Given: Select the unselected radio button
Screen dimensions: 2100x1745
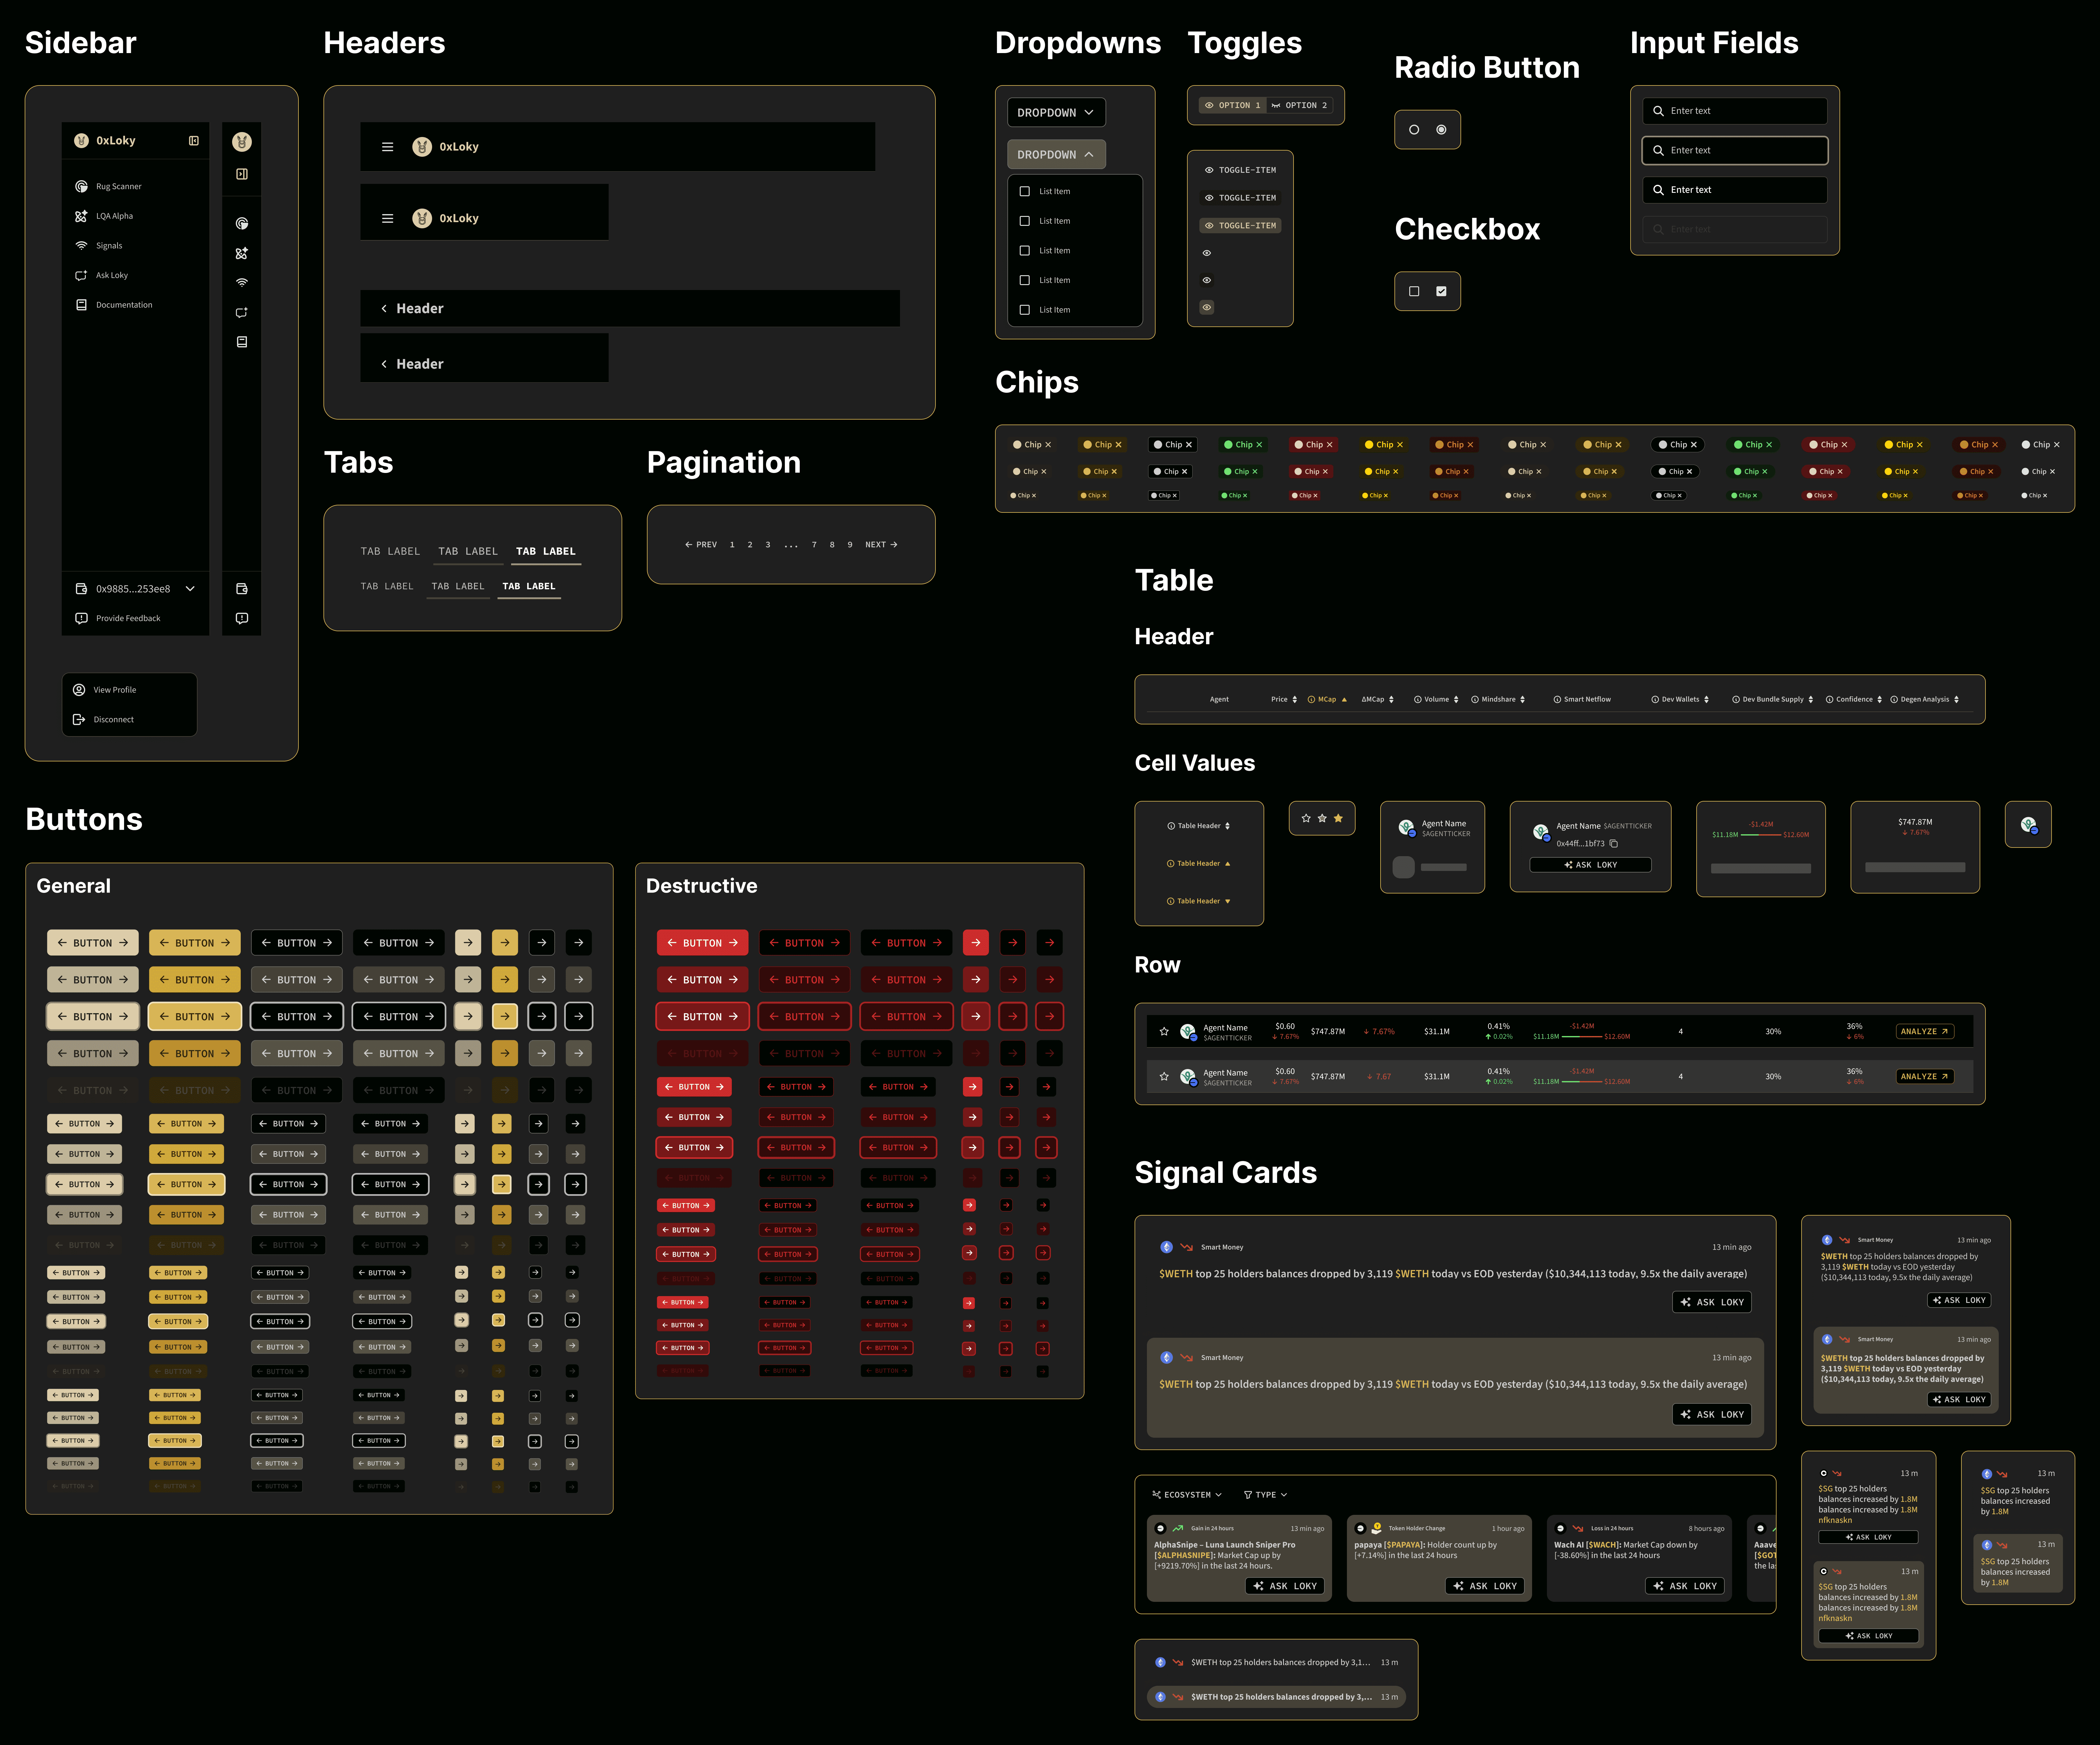Looking at the screenshot, I should tap(1414, 130).
